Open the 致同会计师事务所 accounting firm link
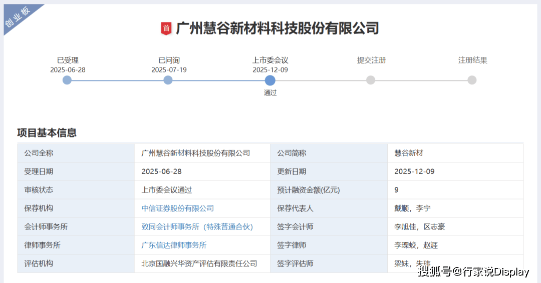This screenshot has height=283, width=541. [197, 226]
